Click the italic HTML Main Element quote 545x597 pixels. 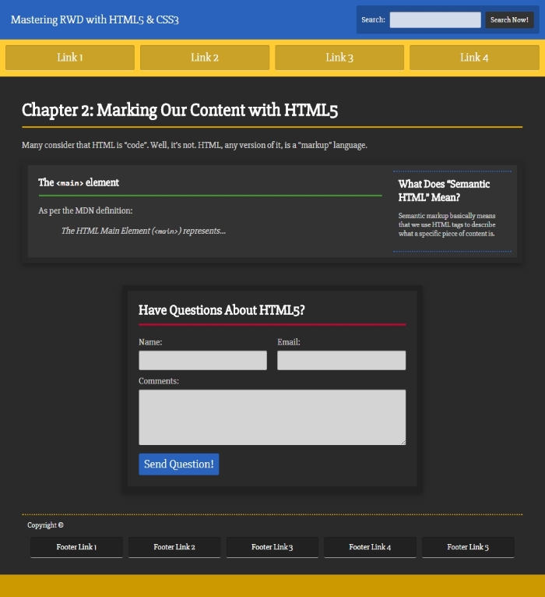click(143, 231)
